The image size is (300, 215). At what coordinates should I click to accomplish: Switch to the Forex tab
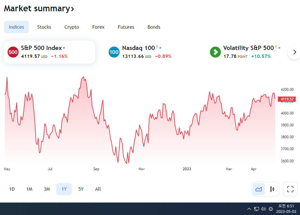(98, 27)
